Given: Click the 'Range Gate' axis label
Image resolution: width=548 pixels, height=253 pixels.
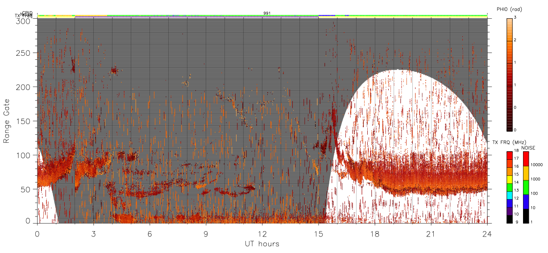Looking at the screenshot, I should coord(7,122).
